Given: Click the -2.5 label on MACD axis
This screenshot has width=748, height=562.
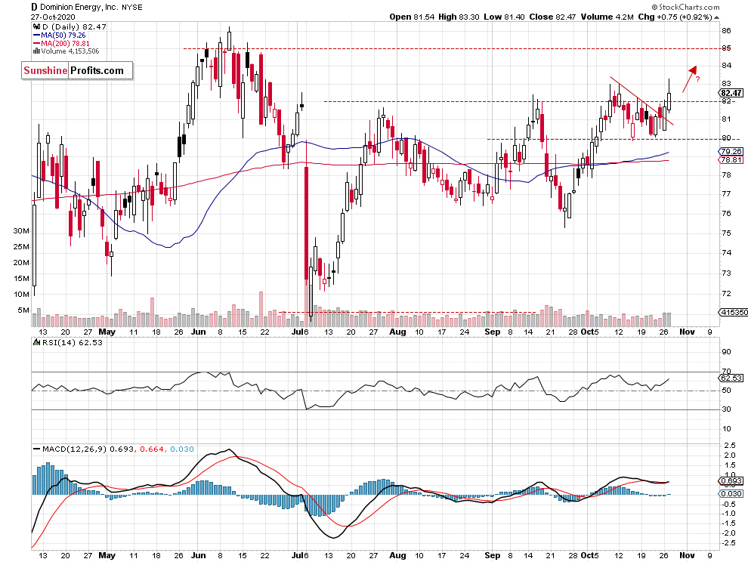Looking at the screenshot, I should 728,543.
